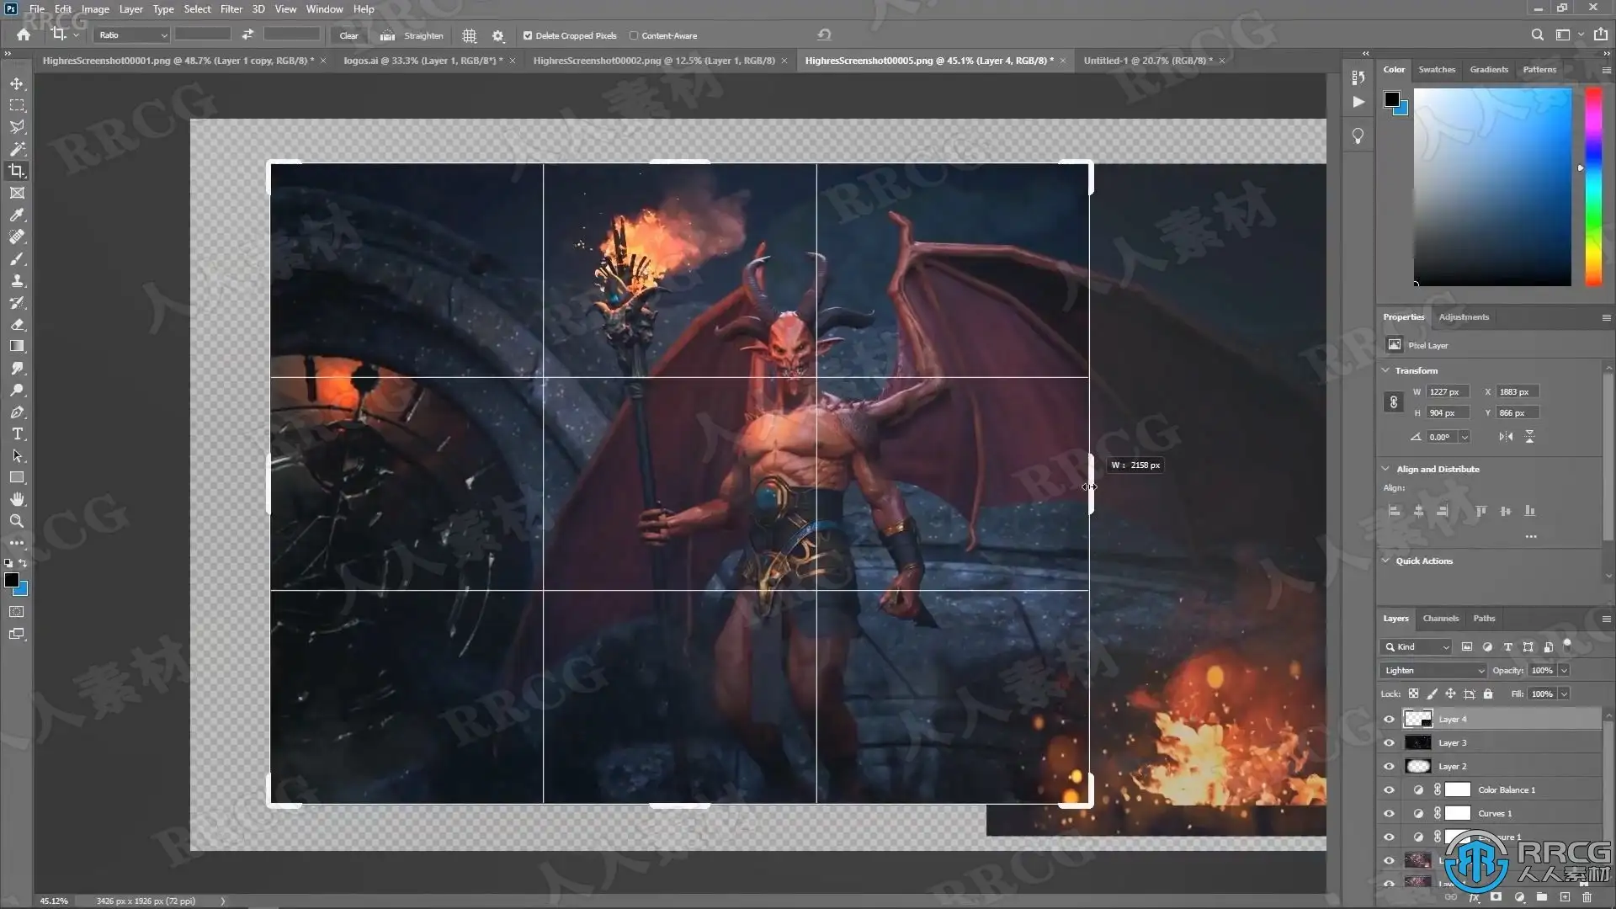Toggle layer filtering switch on
The height and width of the screenshot is (909, 1616).
[1567, 645]
